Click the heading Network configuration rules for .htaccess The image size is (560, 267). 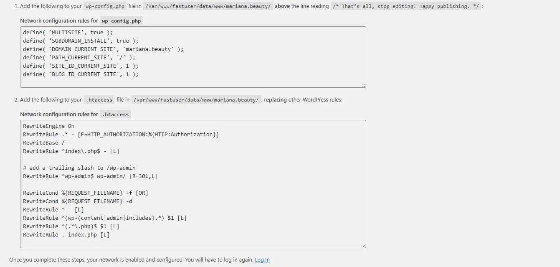click(x=75, y=114)
